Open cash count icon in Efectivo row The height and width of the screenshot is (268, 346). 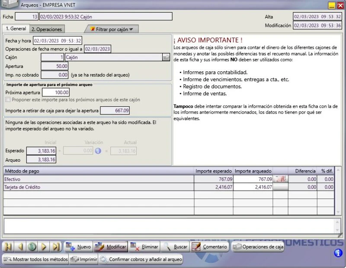coord(280,179)
